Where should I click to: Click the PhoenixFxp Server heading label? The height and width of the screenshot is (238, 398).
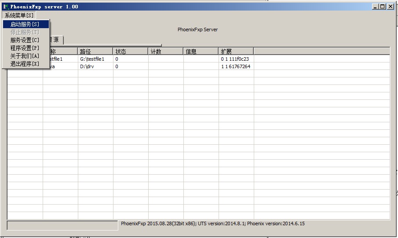(198, 29)
